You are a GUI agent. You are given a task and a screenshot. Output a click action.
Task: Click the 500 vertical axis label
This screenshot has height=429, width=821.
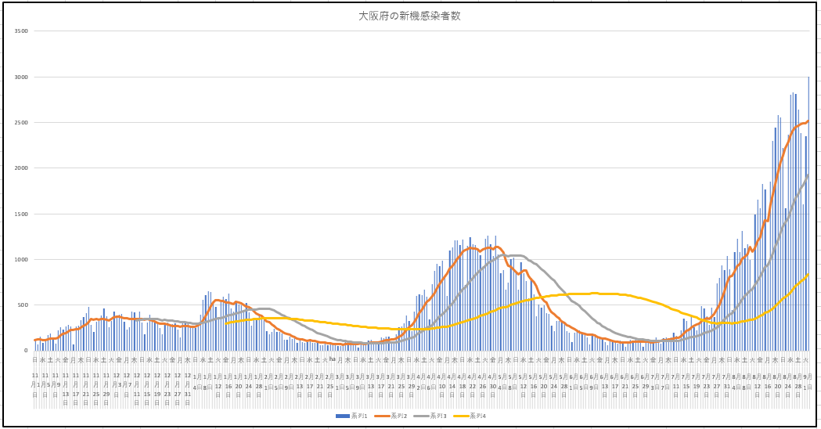pos(23,305)
